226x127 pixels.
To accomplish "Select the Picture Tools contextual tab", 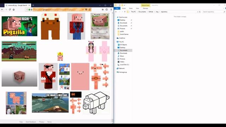I will (145, 5).
